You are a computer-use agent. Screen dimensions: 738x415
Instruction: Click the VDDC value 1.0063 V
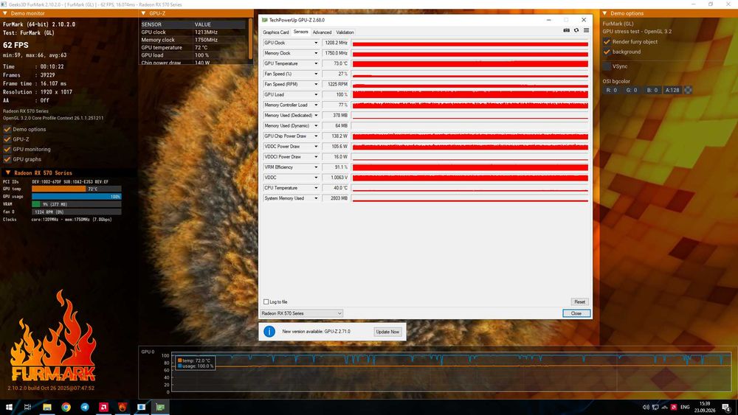click(x=336, y=177)
